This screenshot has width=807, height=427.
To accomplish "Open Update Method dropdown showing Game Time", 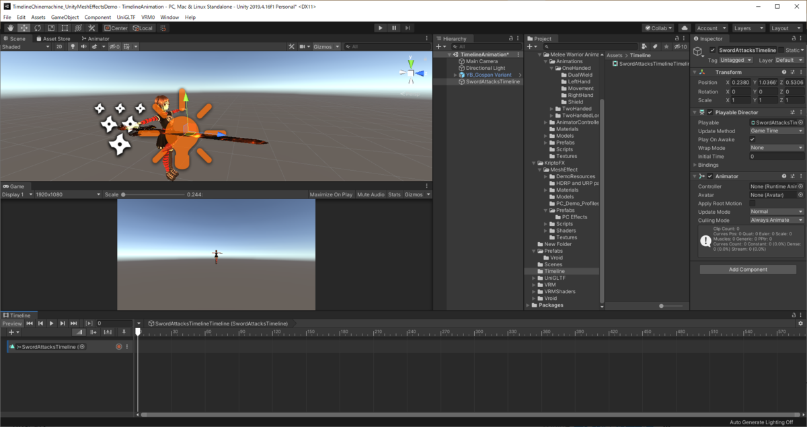I will coord(777,130).
